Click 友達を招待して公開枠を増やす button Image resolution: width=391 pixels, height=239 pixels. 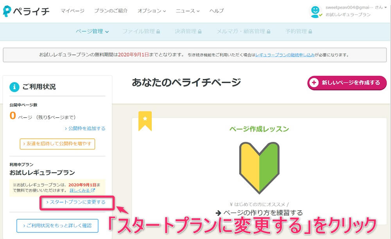57,144
